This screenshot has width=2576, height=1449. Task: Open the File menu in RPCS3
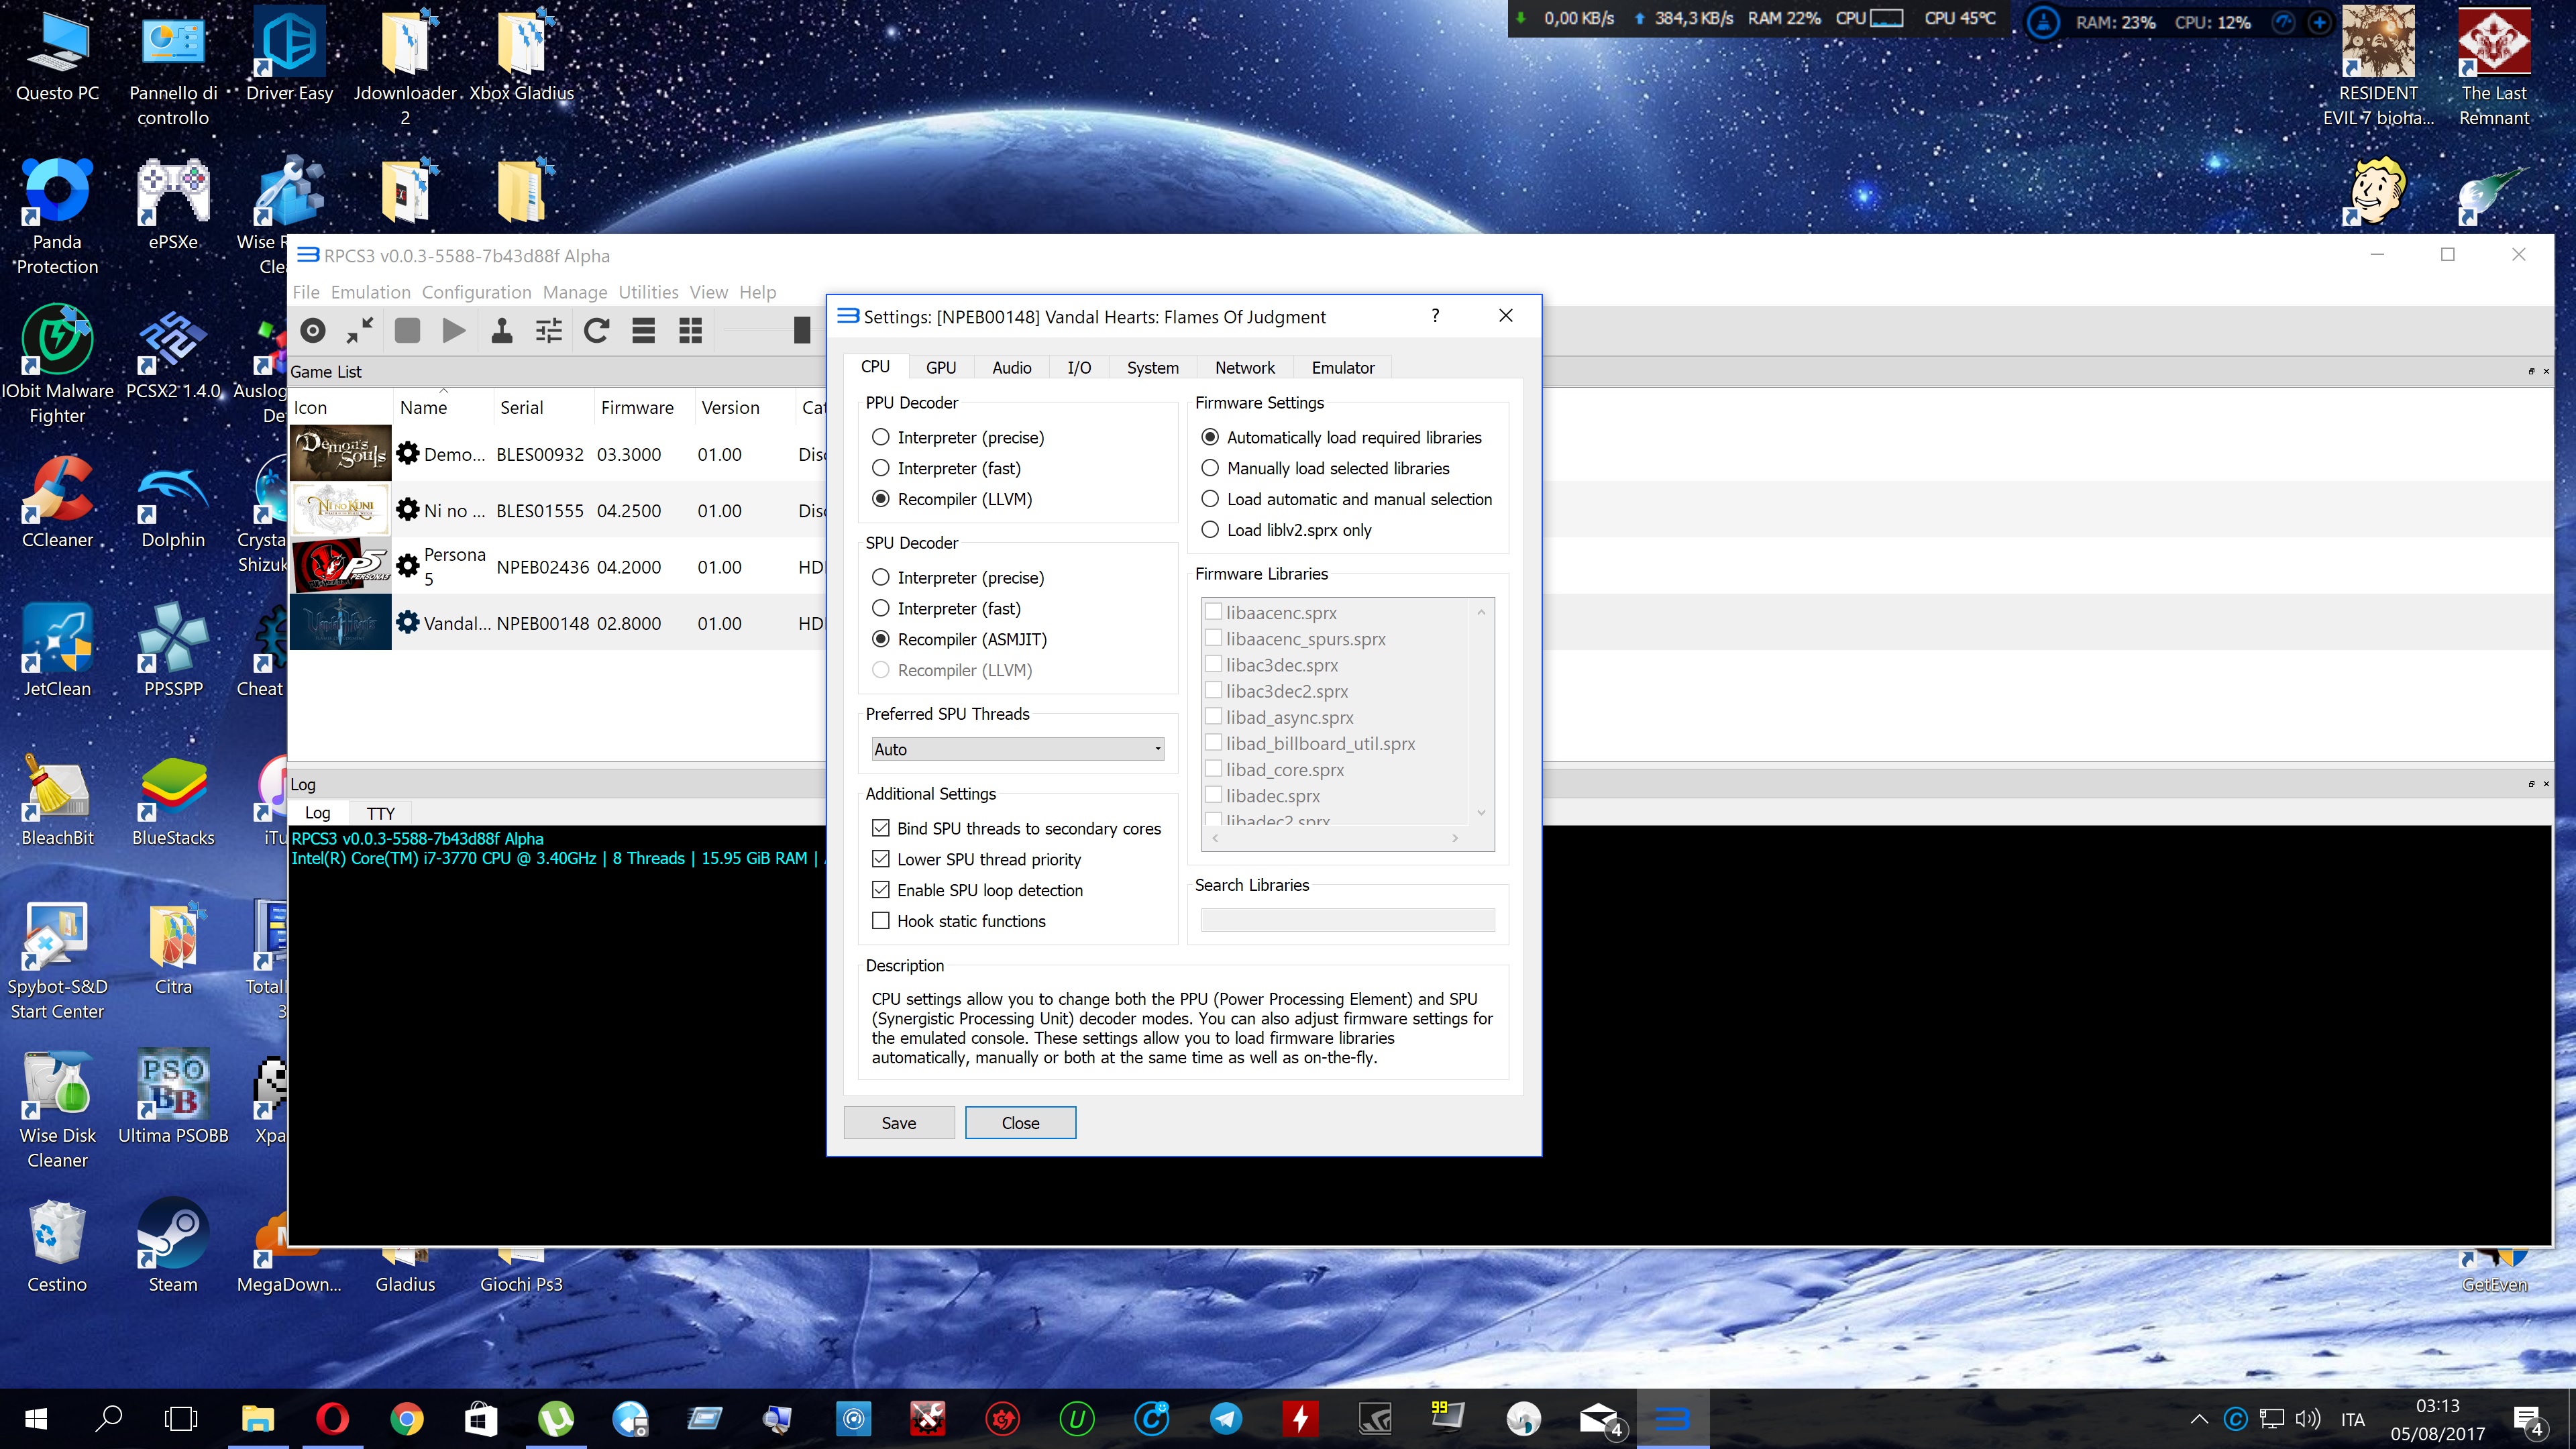pyautogui.click(x=306, y=292)
